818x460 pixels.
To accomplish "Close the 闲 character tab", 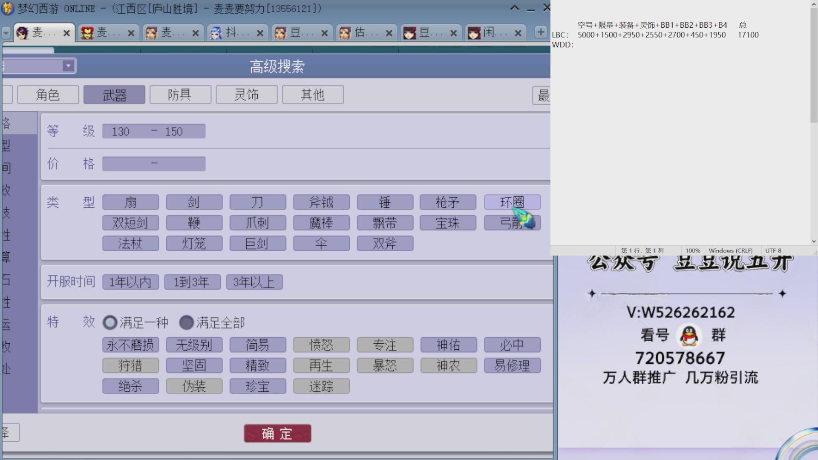I will (518, 33).
